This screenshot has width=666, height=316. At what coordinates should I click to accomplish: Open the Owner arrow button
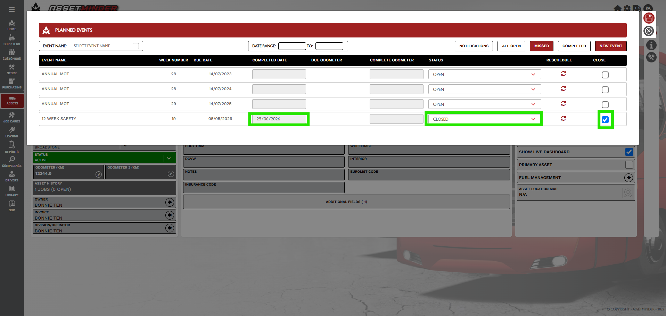point(170,202)
